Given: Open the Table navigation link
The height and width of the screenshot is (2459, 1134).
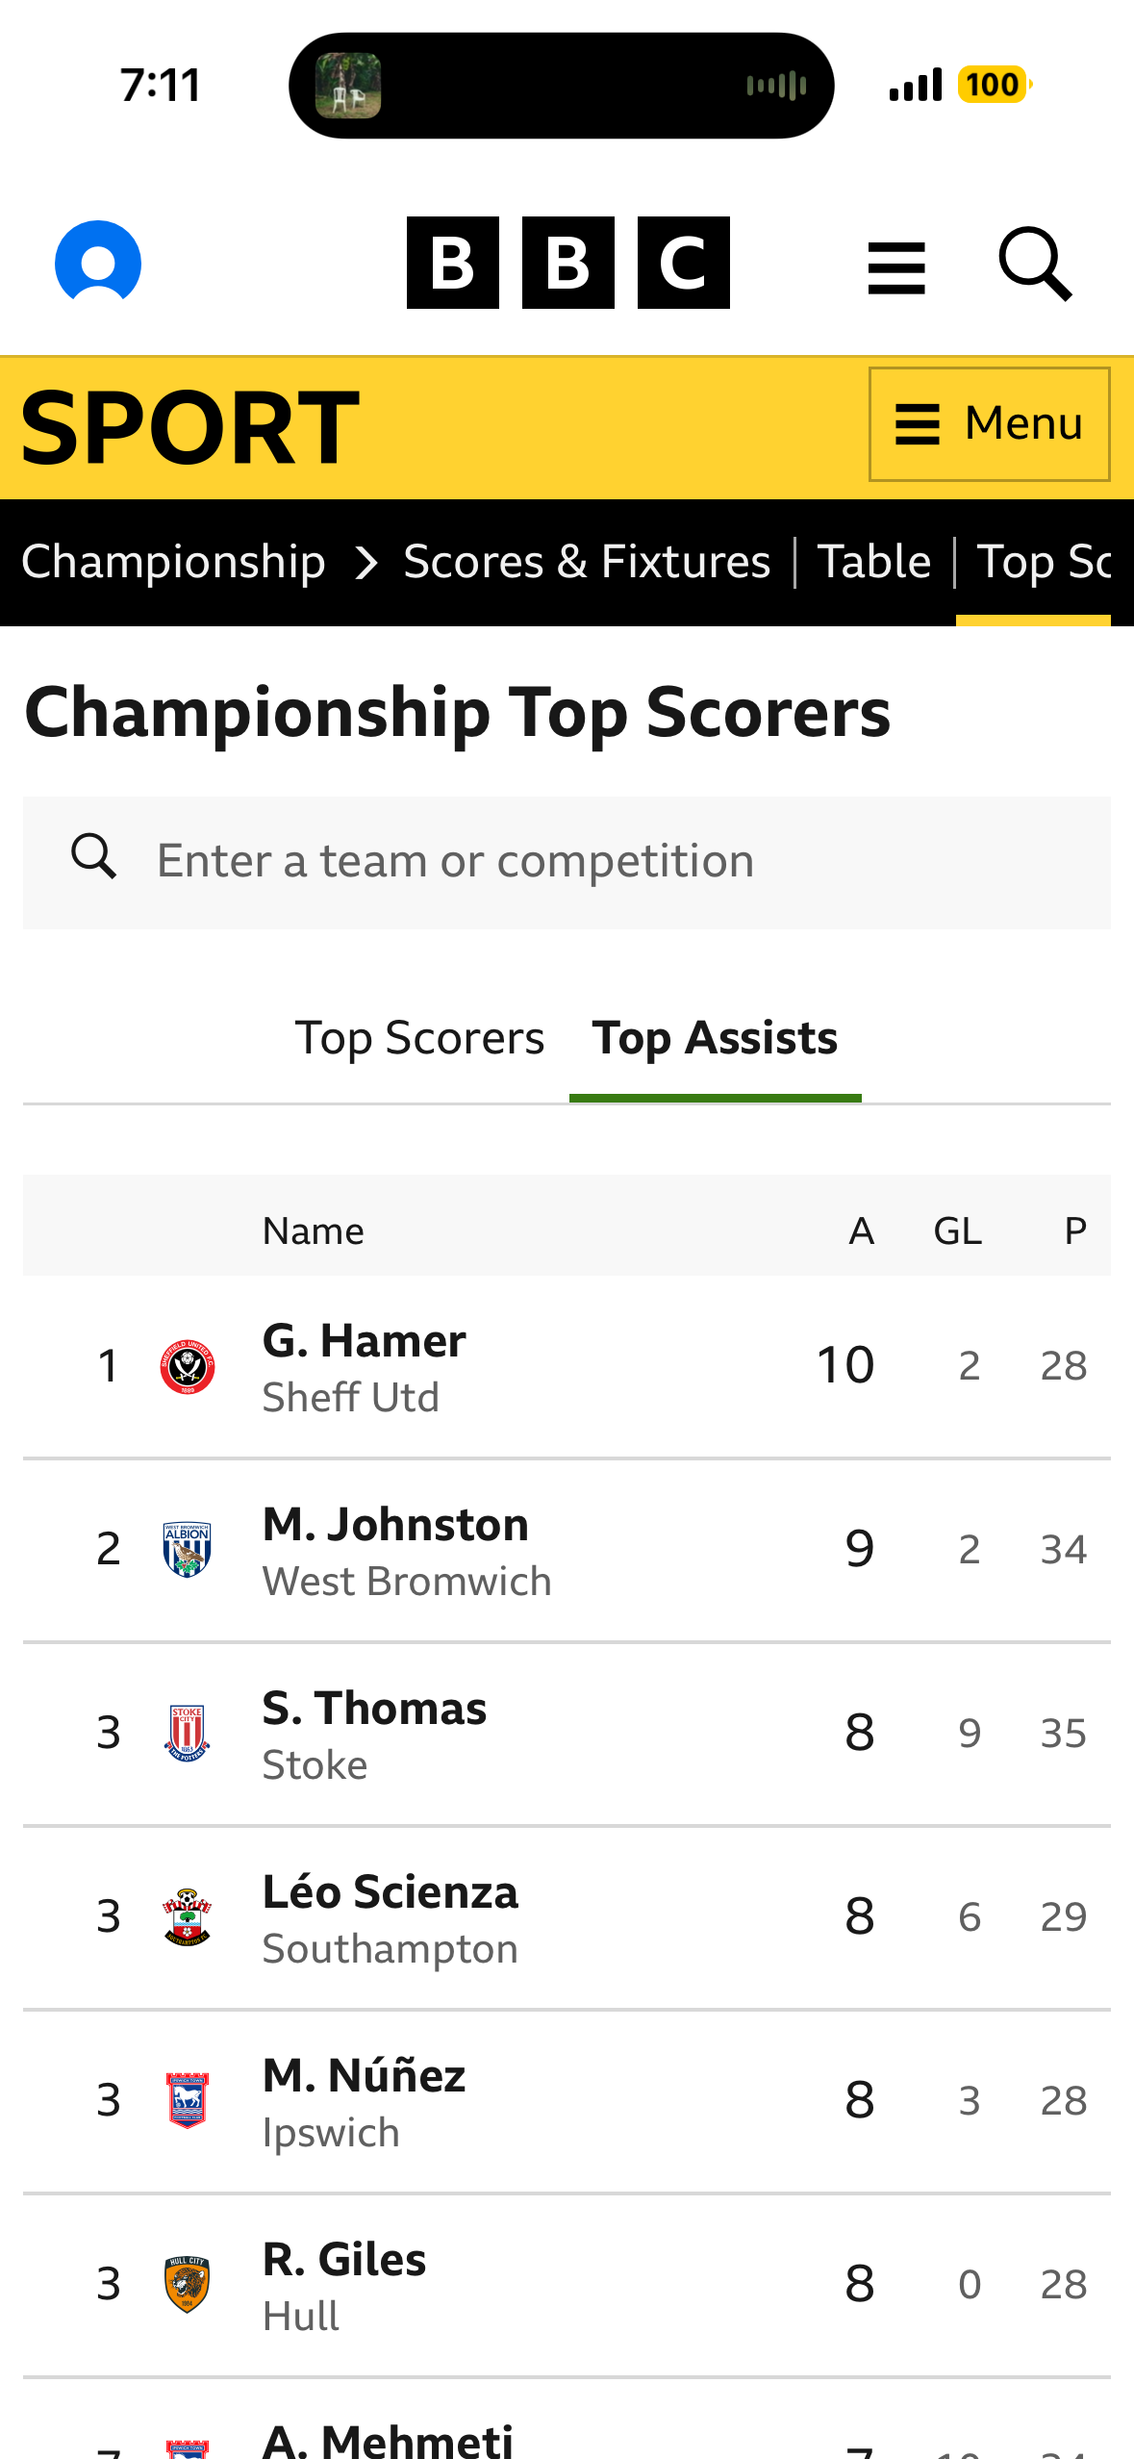Looking at the screenshot, I should coord(874,562).
